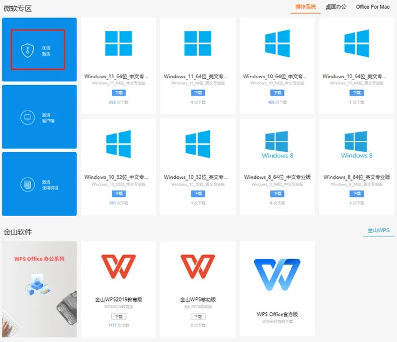The image size is (397, 342).
Task: Open the Office For Mac tab
Action: click(x=373, y=7)
